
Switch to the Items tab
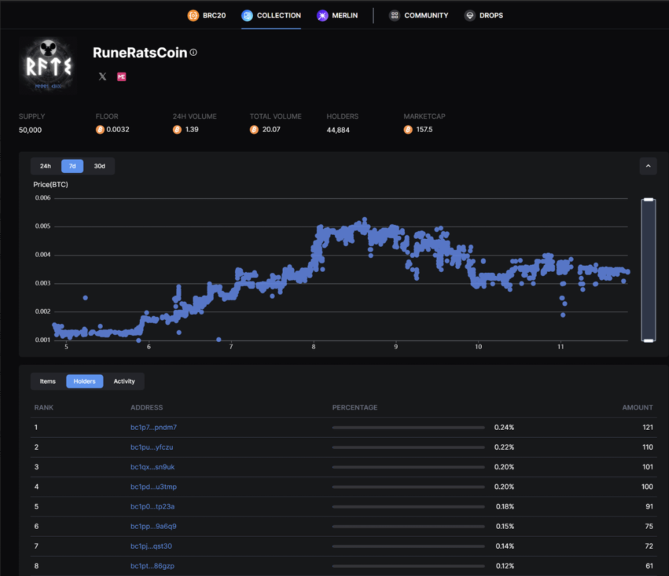[48, 381]
